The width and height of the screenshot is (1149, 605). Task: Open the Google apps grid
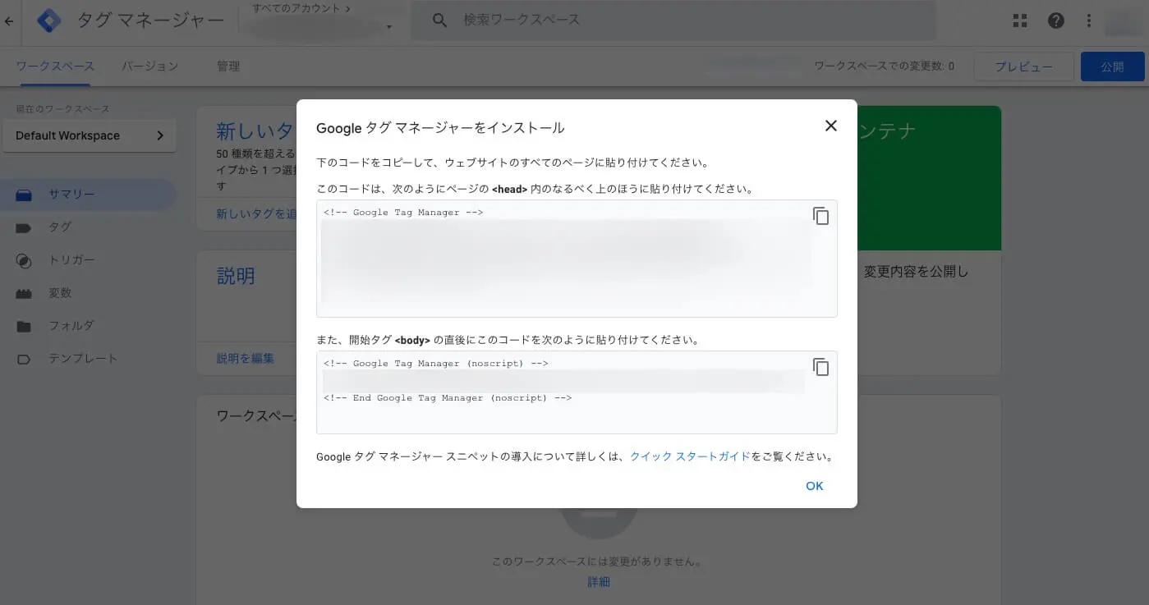click(x=1020, y=21)
